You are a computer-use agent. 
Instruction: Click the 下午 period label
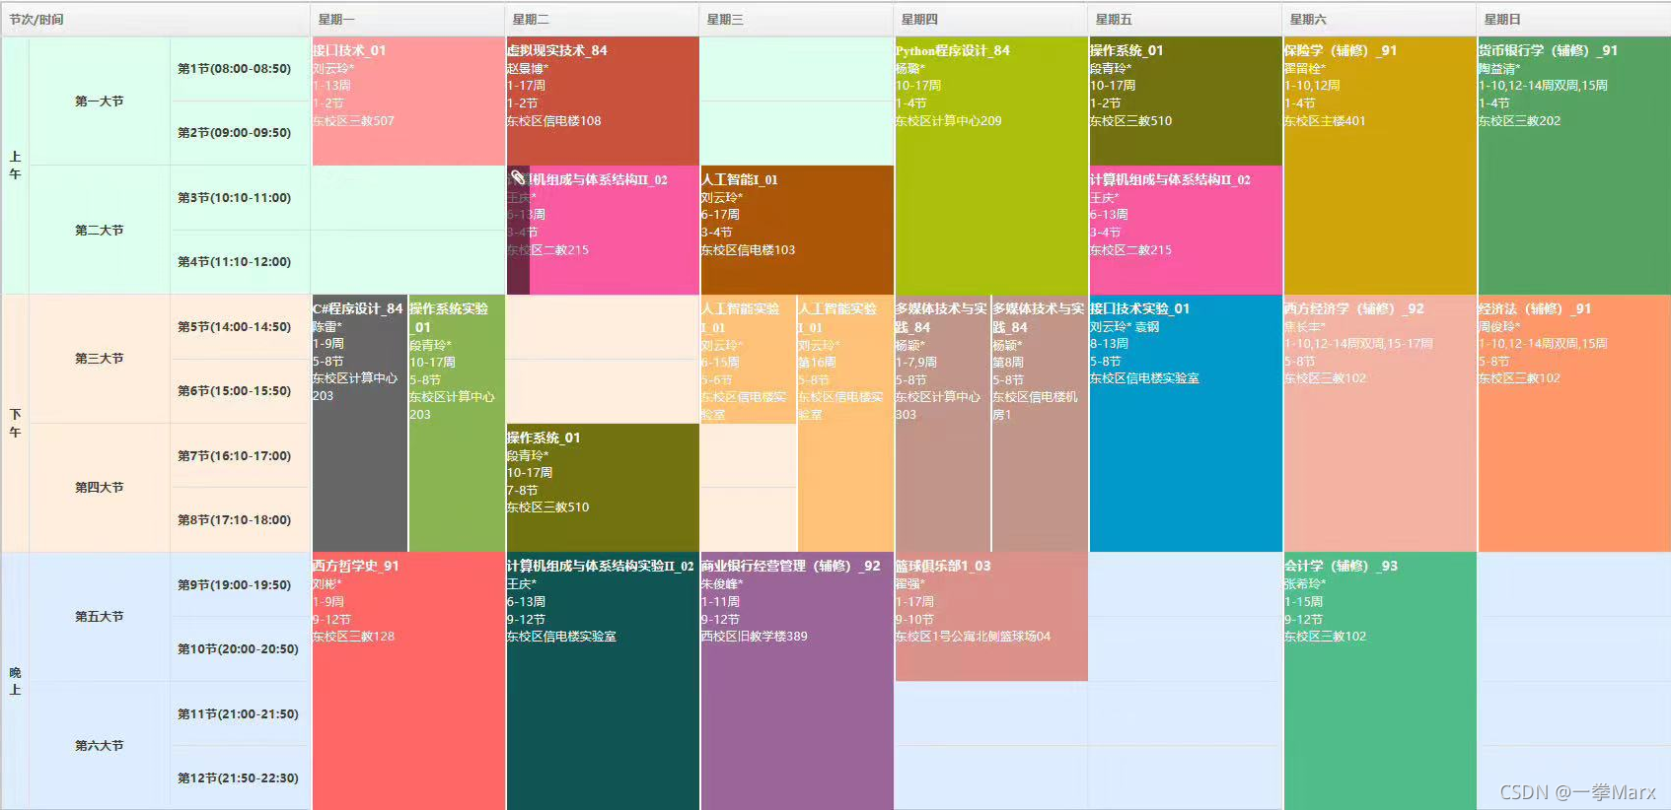coord(15,424)
